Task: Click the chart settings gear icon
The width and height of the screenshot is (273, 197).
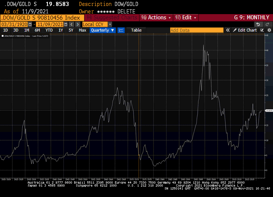Action: (269, 30)
